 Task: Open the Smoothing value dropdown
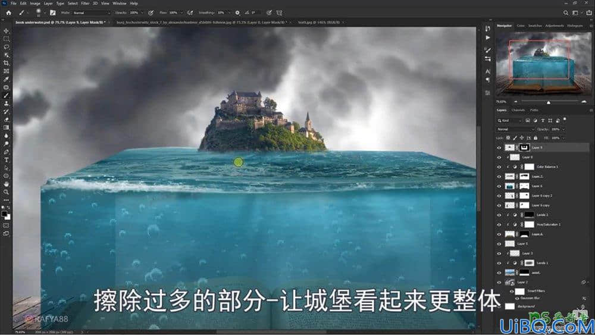[x=229, y=13]
